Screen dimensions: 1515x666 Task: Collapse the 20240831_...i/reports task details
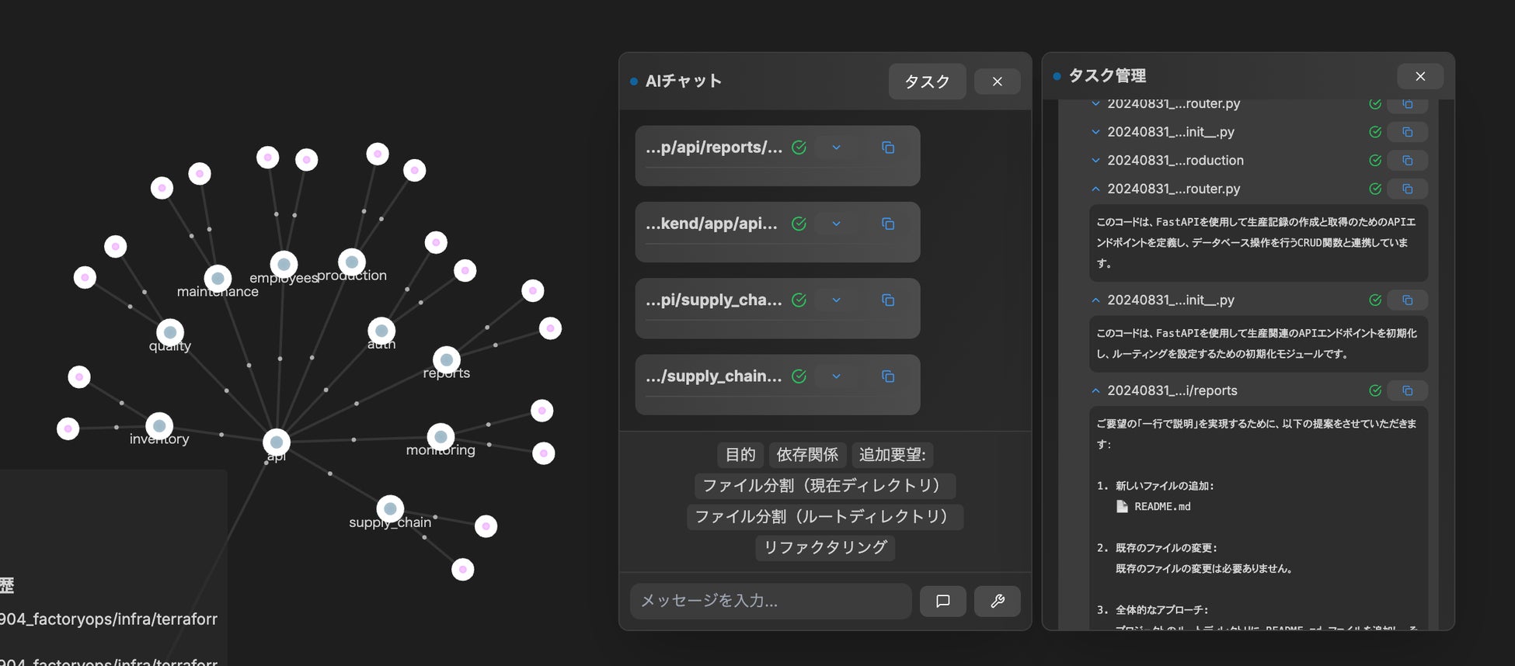click(1095, 390)
